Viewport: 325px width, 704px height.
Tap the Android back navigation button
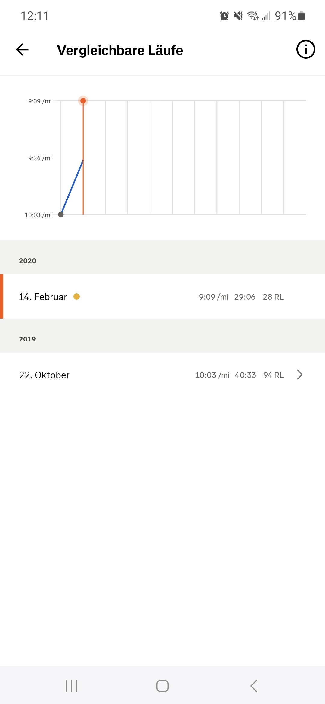[254, 686]
